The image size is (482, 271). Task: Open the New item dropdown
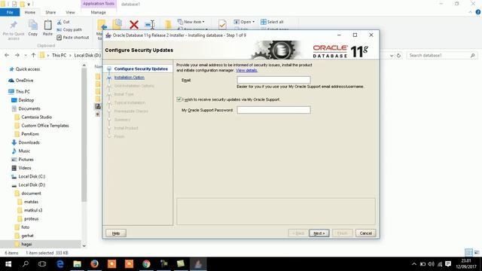coord(191,22)
